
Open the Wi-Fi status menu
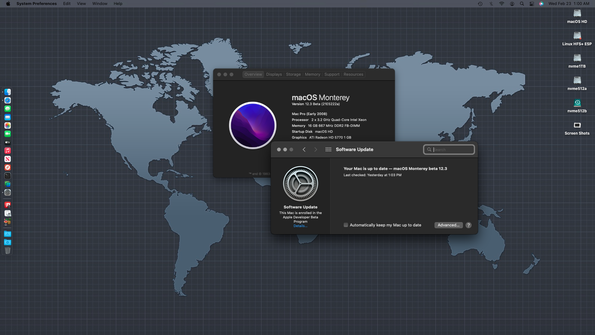pos(501,4)
